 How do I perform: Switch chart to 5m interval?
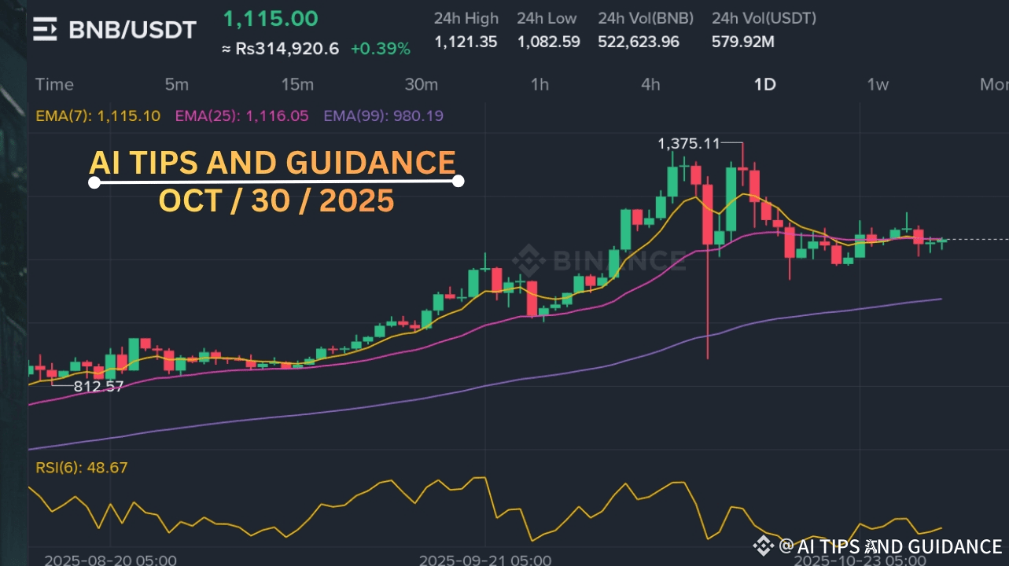point(177,85)
